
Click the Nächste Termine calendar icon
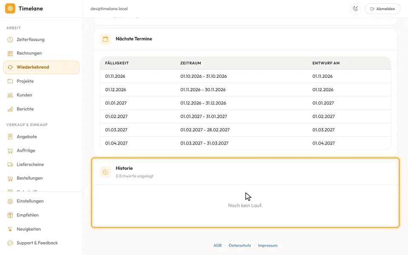coord(105,39)
